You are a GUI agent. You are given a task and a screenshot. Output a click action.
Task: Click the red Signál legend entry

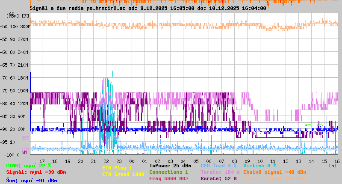pyautogui.click(x=36, y=172)
